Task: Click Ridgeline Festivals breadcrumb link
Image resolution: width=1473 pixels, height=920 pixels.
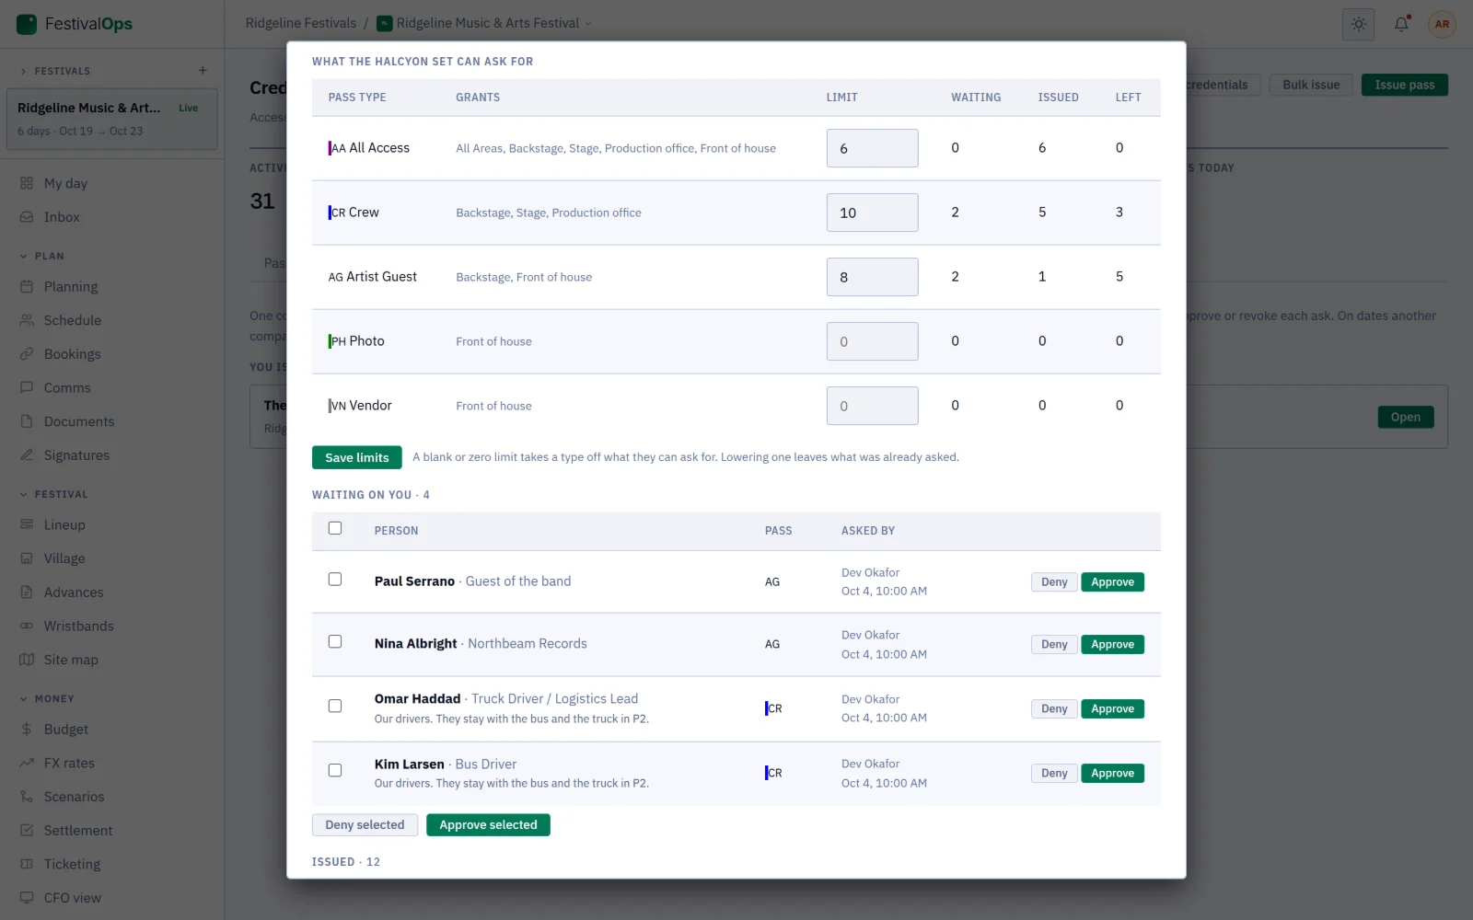Action: click(x=300, y=23)
